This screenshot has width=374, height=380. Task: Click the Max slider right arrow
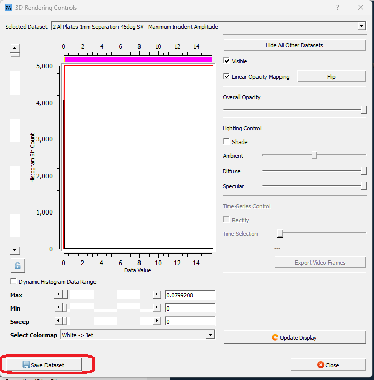(157, 295)
